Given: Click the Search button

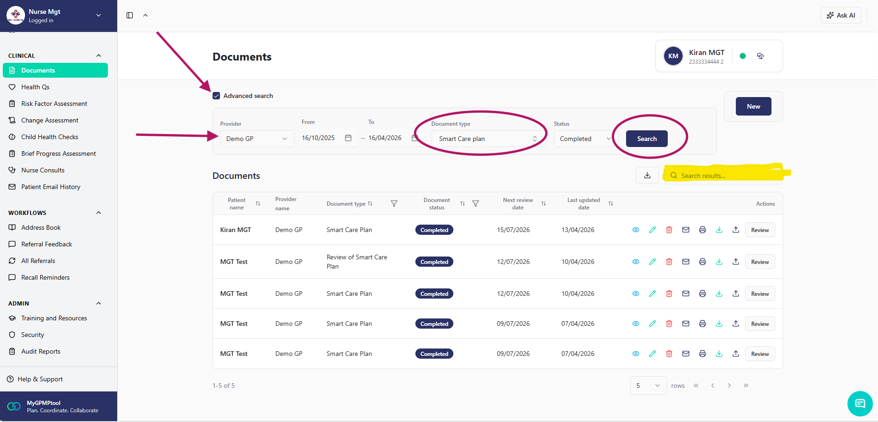Looking at the screenshot, I should coord(646,139).
